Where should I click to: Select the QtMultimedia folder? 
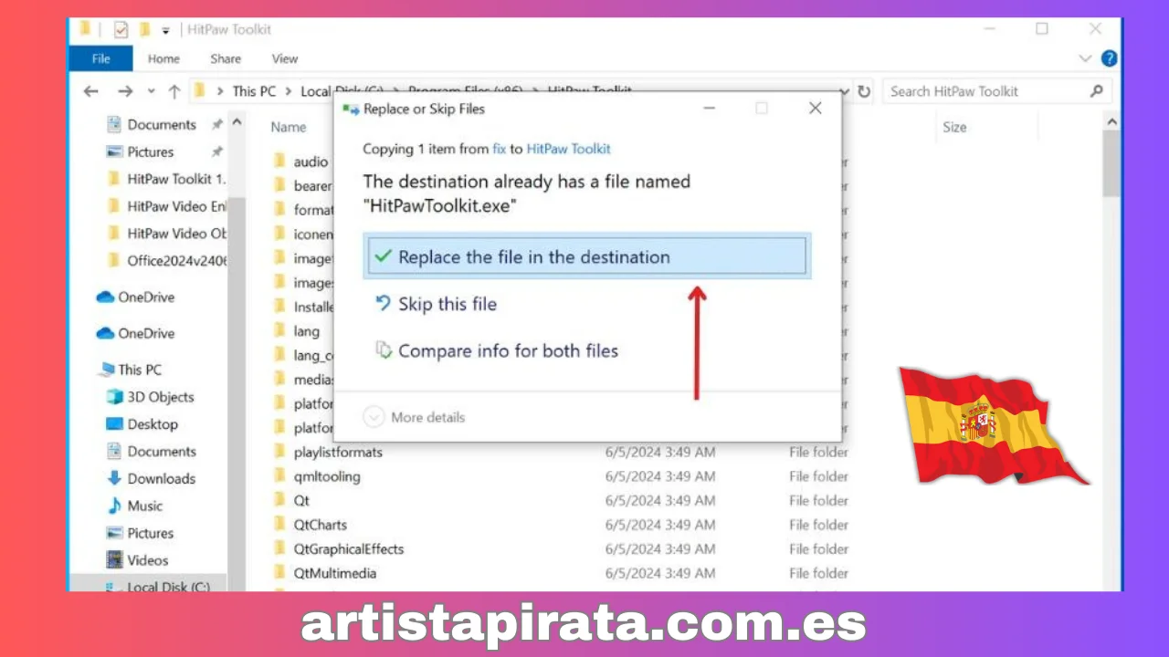(335, 573)
